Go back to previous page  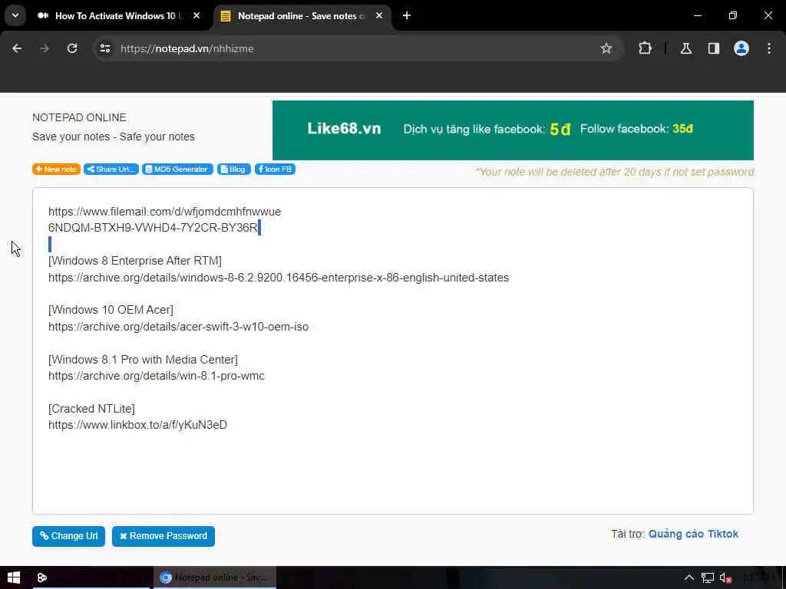point(17,48)
